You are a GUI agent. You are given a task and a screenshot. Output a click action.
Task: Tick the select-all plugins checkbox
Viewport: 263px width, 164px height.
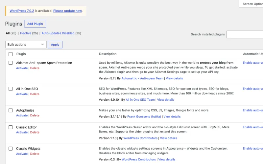pyautogui.click(x=11, y=54)
